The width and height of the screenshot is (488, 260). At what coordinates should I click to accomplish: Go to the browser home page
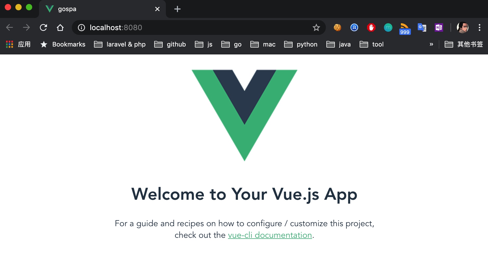click(60, 27)
